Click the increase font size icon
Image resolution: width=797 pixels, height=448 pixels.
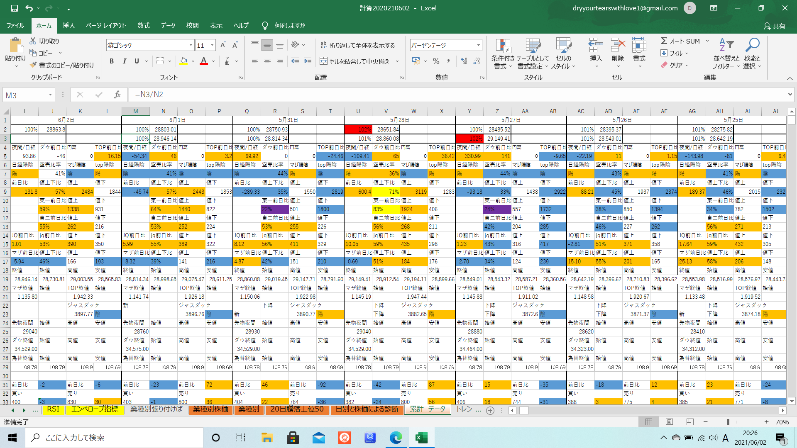[x=223, y=45]
